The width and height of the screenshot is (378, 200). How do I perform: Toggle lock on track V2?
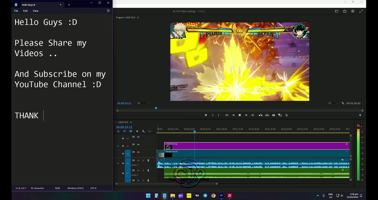coord(123,146)
